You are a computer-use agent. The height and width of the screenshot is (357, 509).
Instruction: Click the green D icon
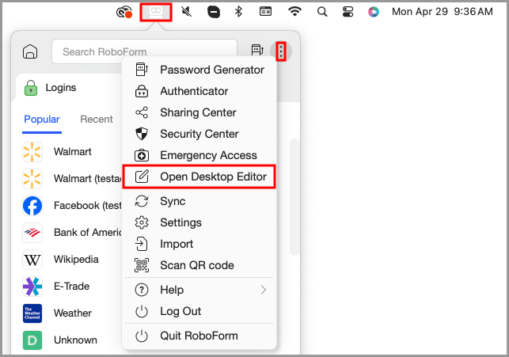tap(32, 340)
